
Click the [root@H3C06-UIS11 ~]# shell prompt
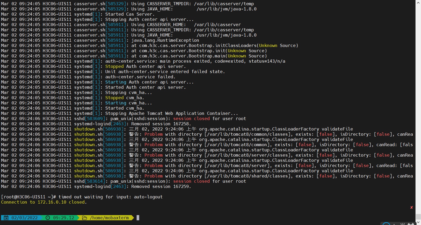pyautogui.click(x=28, y=197)
